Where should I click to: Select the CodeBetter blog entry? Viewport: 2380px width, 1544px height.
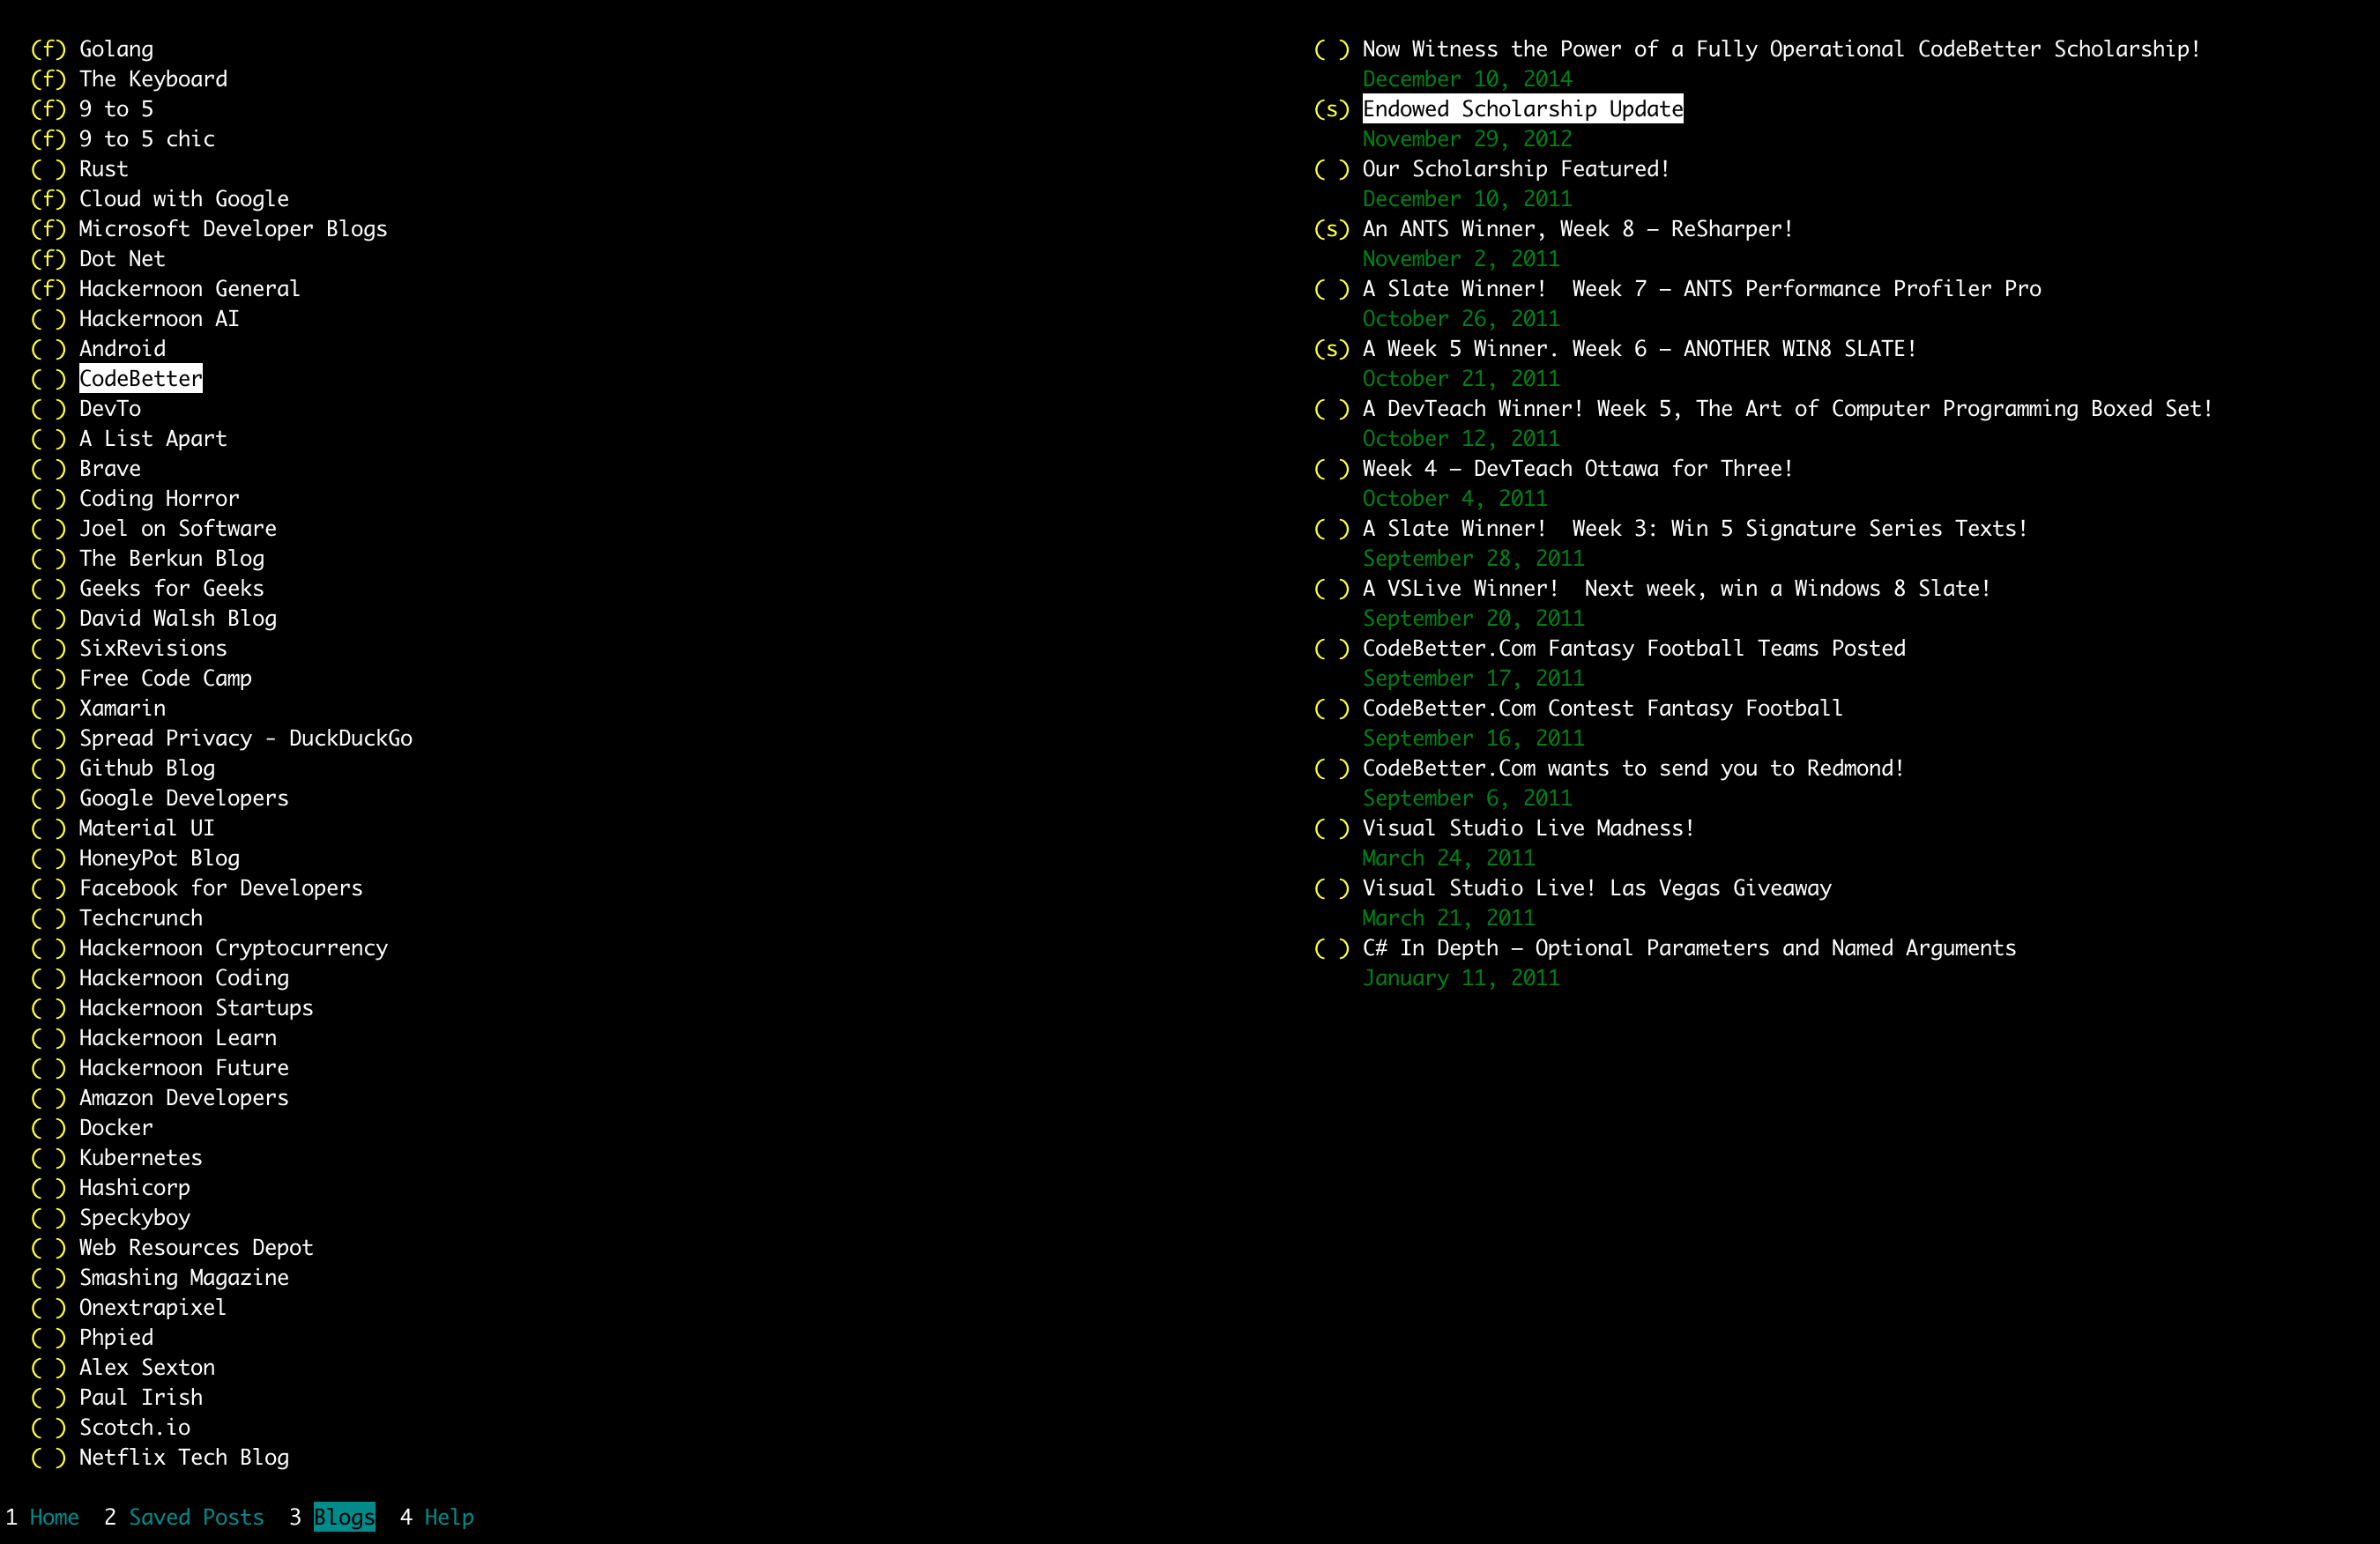(140, 379)
